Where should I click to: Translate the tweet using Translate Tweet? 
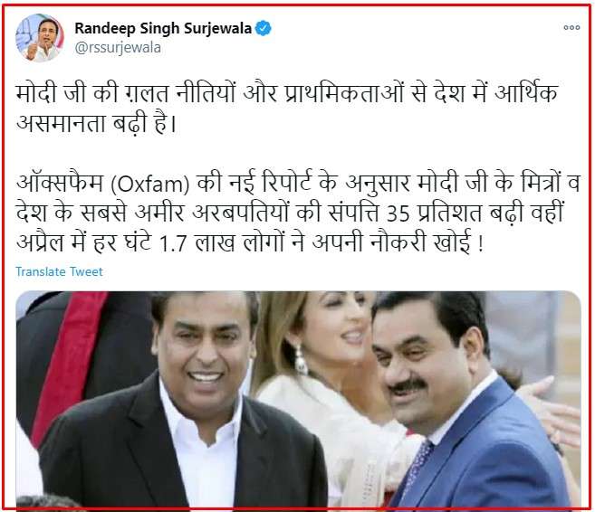(59, 271)
